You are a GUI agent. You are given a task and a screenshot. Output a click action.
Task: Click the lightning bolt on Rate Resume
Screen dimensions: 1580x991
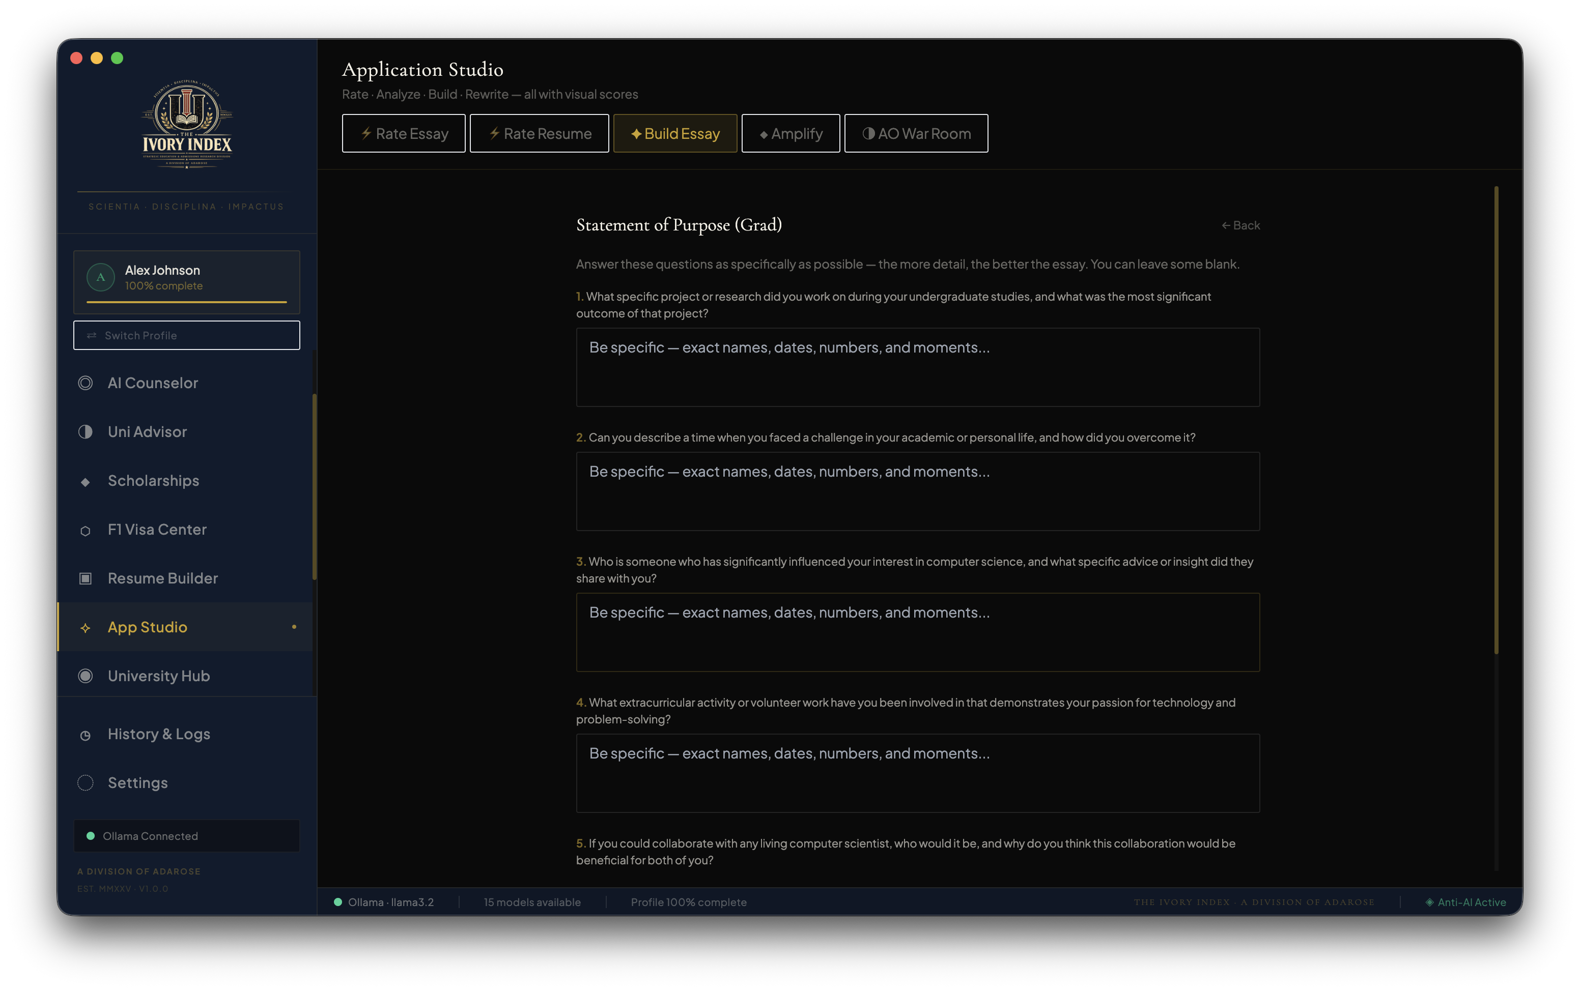point(494,133)
